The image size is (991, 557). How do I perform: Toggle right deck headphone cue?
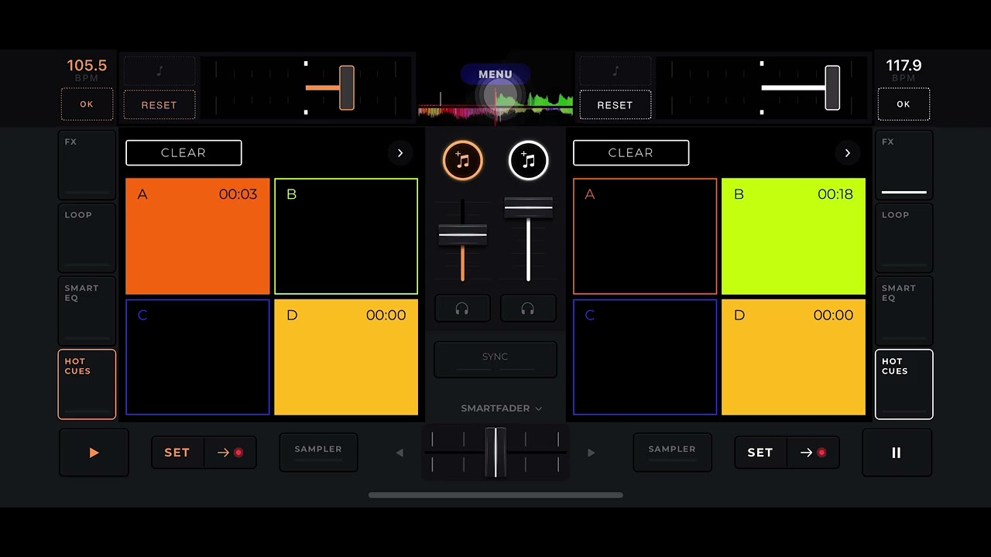pyautogui.click(x=528, y=309)
